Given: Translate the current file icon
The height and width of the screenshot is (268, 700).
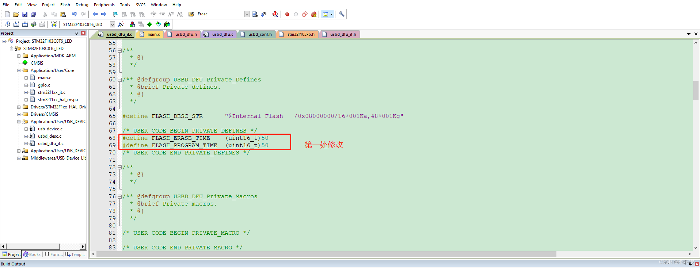Looking at the screenshot, I should click(x=7, y=24).
